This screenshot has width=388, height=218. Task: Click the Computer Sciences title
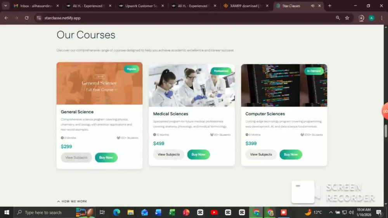click(x=265, y=114)
